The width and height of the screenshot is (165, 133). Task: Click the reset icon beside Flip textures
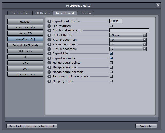(x=50, y=26)
